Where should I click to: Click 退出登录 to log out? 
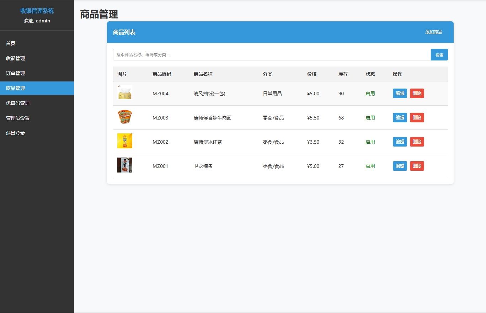coord(37,133)
